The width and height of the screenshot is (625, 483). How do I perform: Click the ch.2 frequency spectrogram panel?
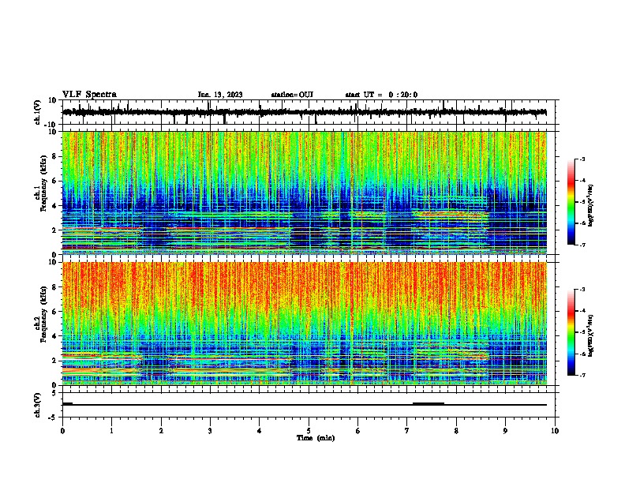click(x=304, y=324)
